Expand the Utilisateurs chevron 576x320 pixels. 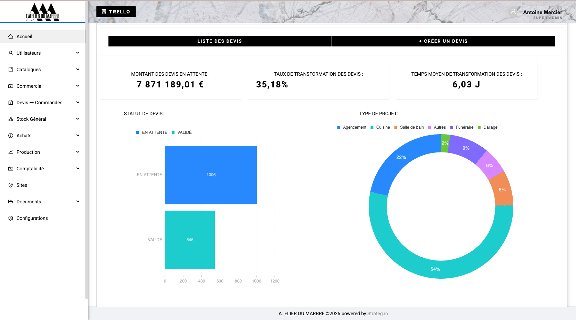(78, 53)
